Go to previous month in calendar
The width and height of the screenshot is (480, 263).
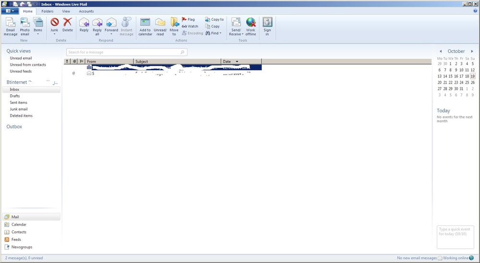(x=441, y=51)
